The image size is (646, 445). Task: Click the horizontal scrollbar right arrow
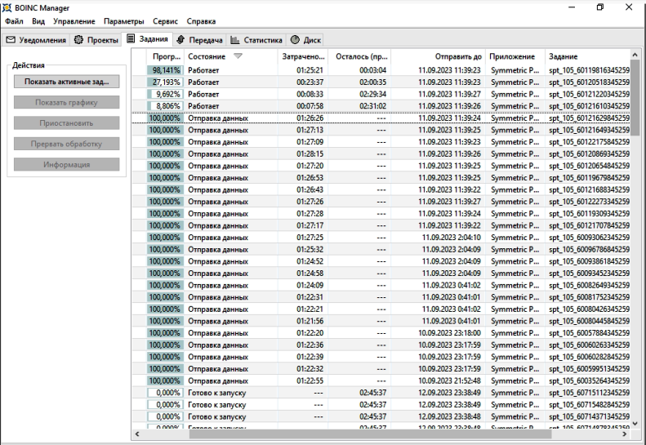point(625,434)
